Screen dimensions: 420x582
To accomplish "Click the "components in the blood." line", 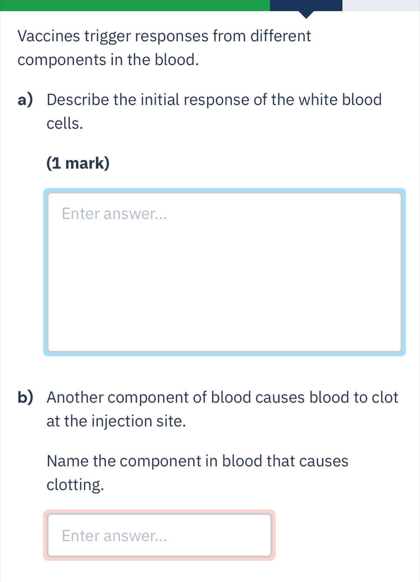I will [108, 59].
